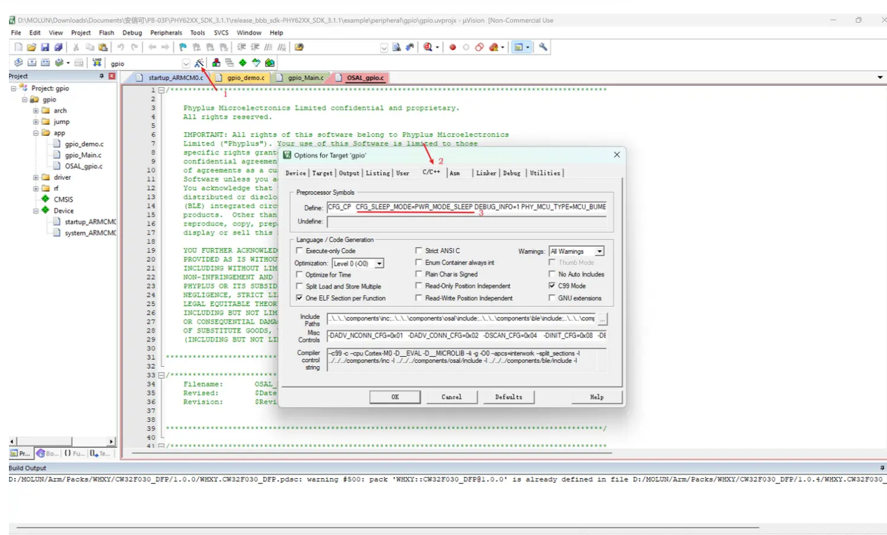Open the Project menu
887x535 pixels.
tap(81, 33)
